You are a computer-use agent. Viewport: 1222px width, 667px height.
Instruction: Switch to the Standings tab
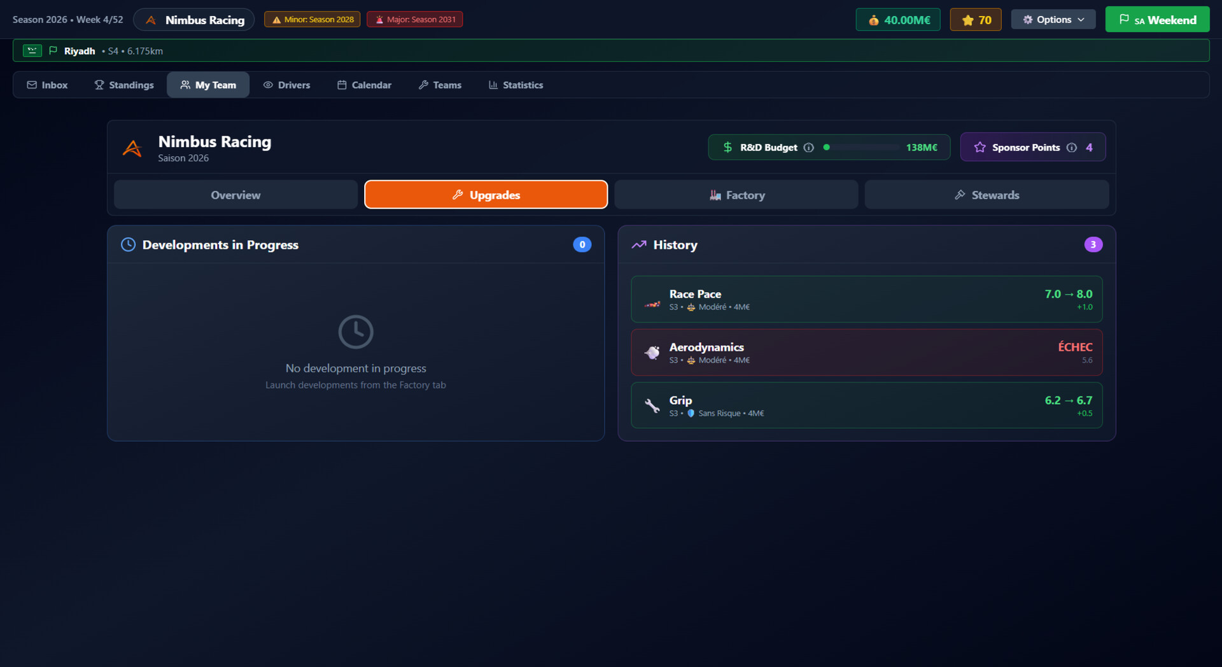click(x=124, y=85)
